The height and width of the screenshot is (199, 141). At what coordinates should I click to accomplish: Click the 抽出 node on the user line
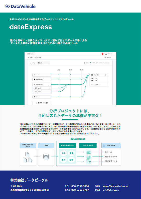(59, 75)
